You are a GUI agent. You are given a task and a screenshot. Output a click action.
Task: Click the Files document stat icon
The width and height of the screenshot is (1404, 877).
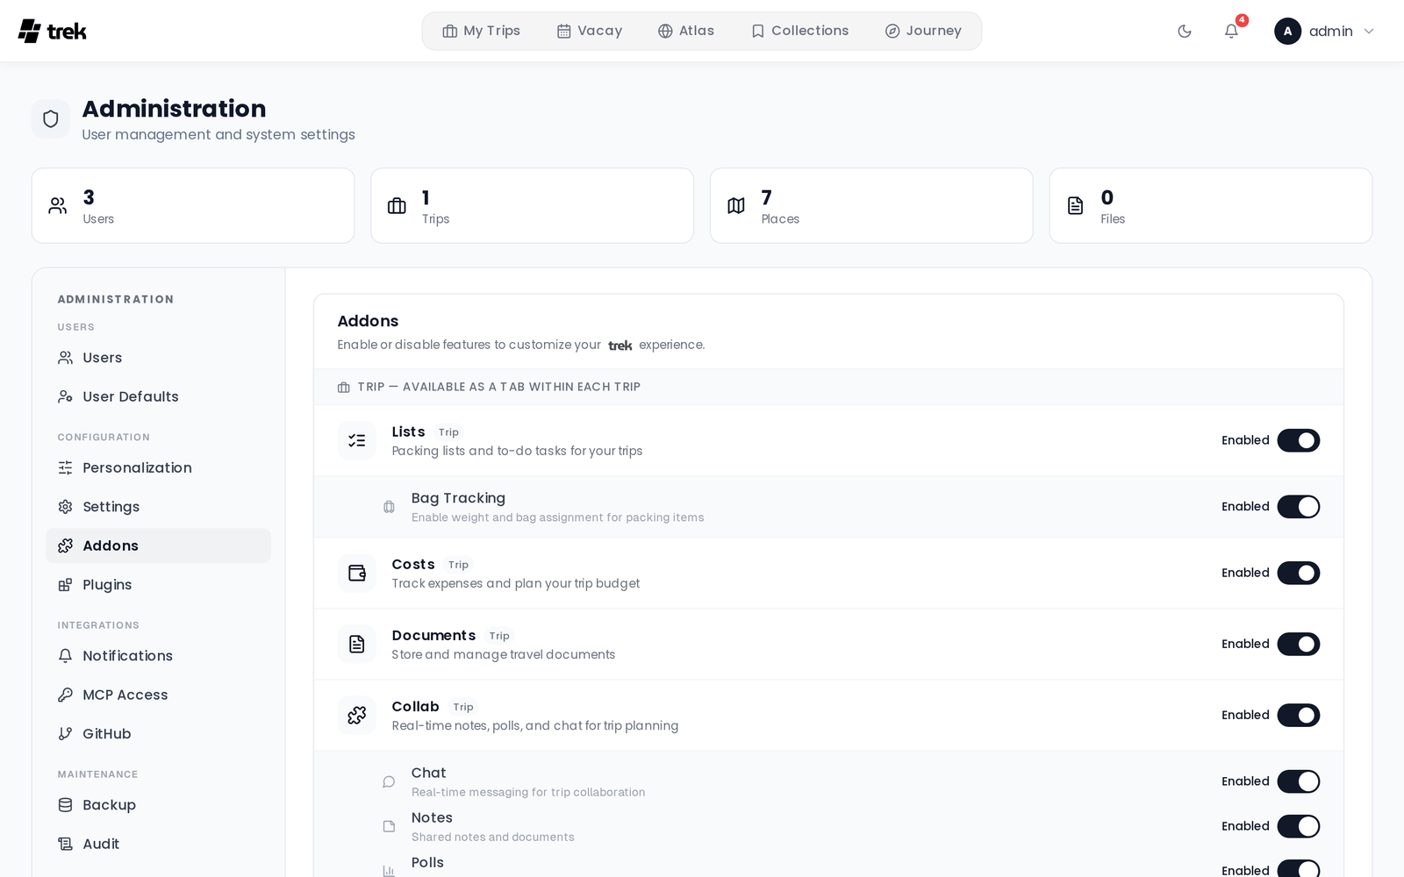1075,205
